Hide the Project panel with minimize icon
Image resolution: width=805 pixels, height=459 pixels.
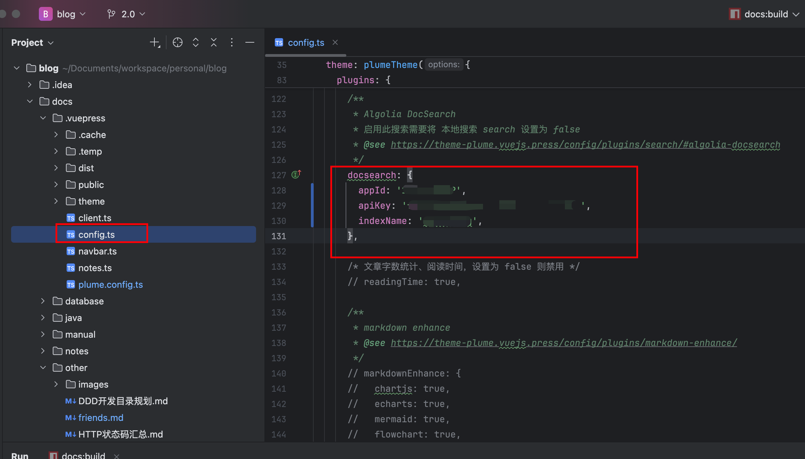[x=250, y=43]
